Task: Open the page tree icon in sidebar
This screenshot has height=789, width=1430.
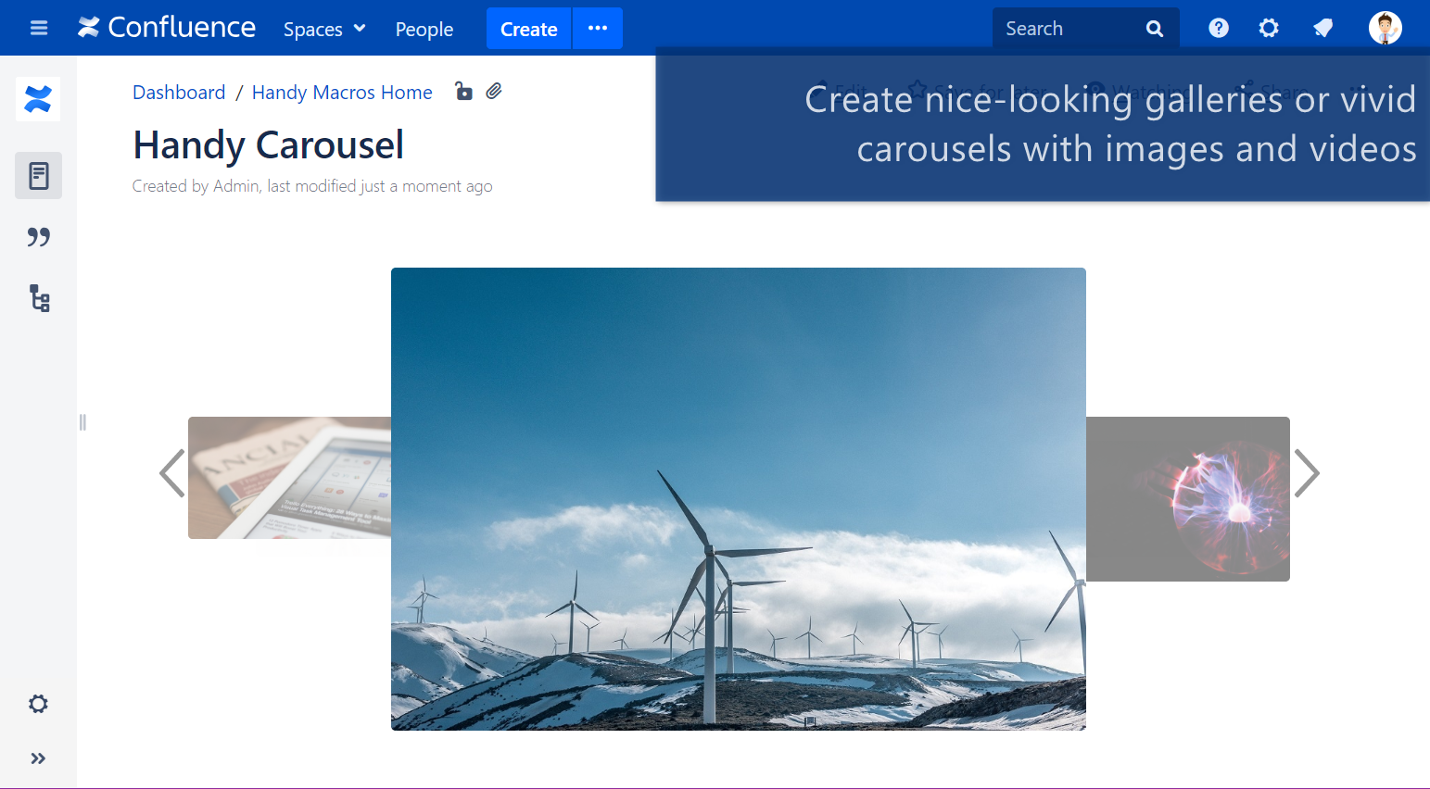Action: pyautogui.click(x=39, y=298)
